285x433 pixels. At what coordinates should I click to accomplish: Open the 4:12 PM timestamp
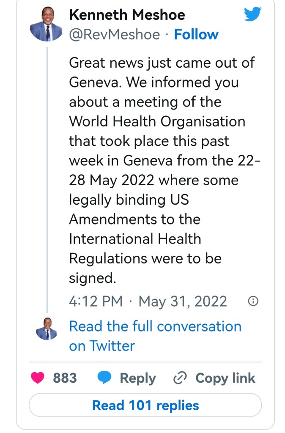point(96,301)
